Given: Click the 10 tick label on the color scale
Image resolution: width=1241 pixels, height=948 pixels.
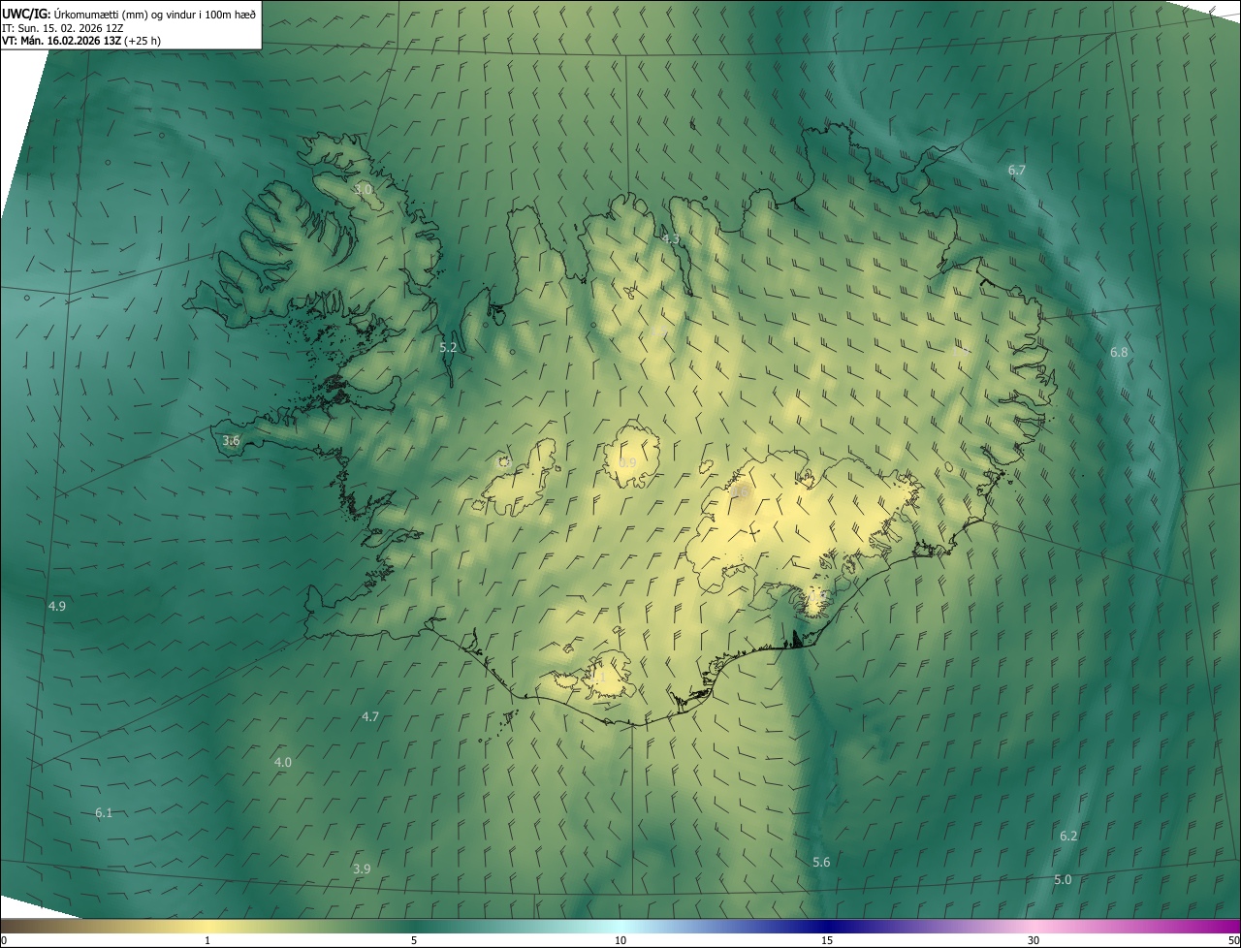Looking at the screenshot, I should (x=620, y=940).
